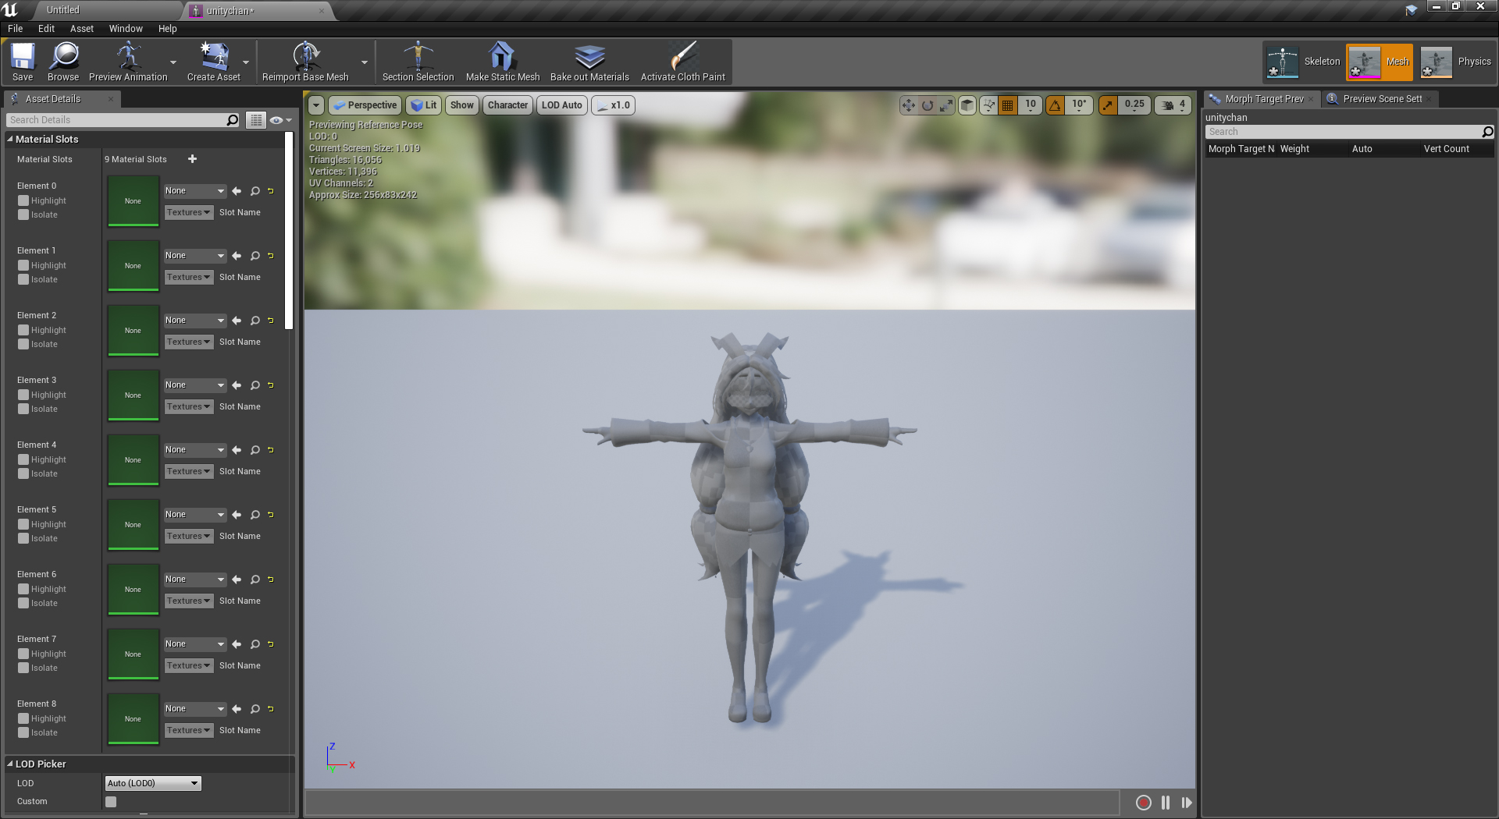
Task: Open Preview Animation tool
Action: point(128,62)
